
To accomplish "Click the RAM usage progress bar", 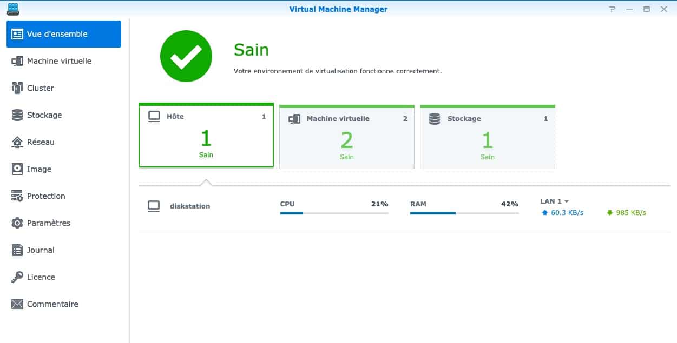I will tap(464, 213).
